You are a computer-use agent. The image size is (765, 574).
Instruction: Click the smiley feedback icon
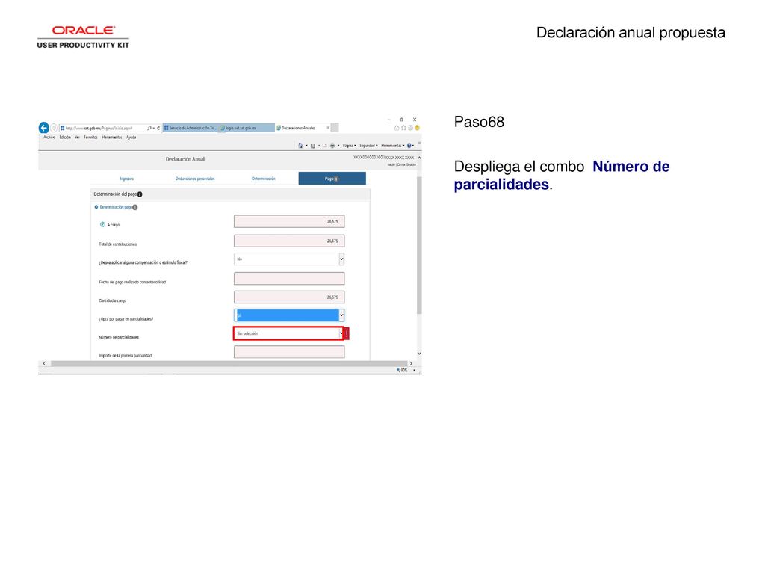point(417,128)
